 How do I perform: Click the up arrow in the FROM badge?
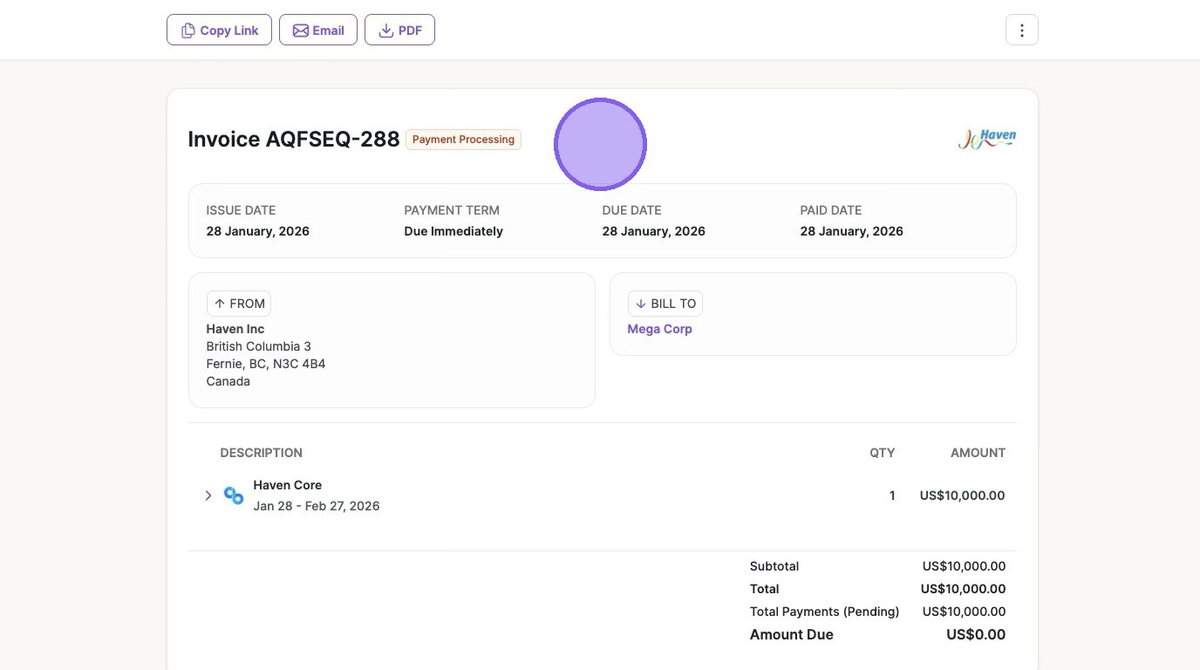(220, 304)
